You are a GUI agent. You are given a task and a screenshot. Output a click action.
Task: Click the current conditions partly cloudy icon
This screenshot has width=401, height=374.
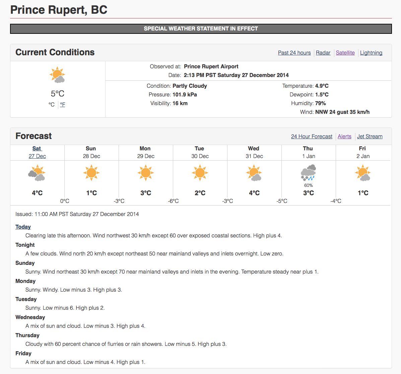(57, 75)
